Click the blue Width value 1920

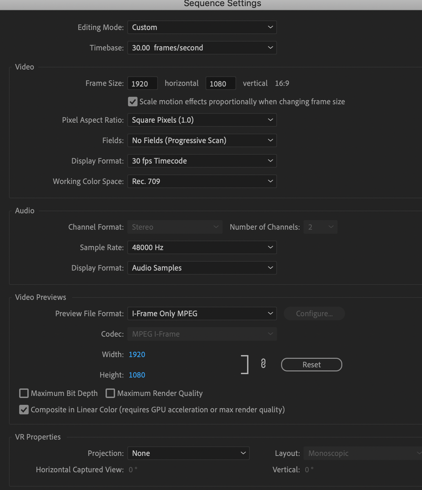(137, 354)
